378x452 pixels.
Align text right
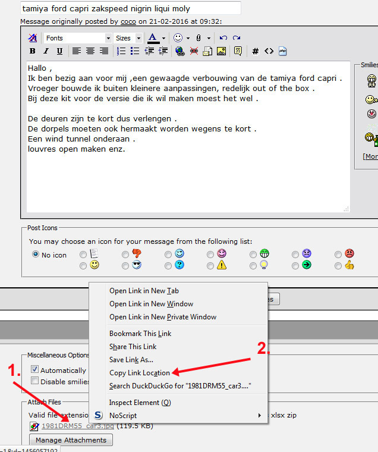[x=104, y=51]
